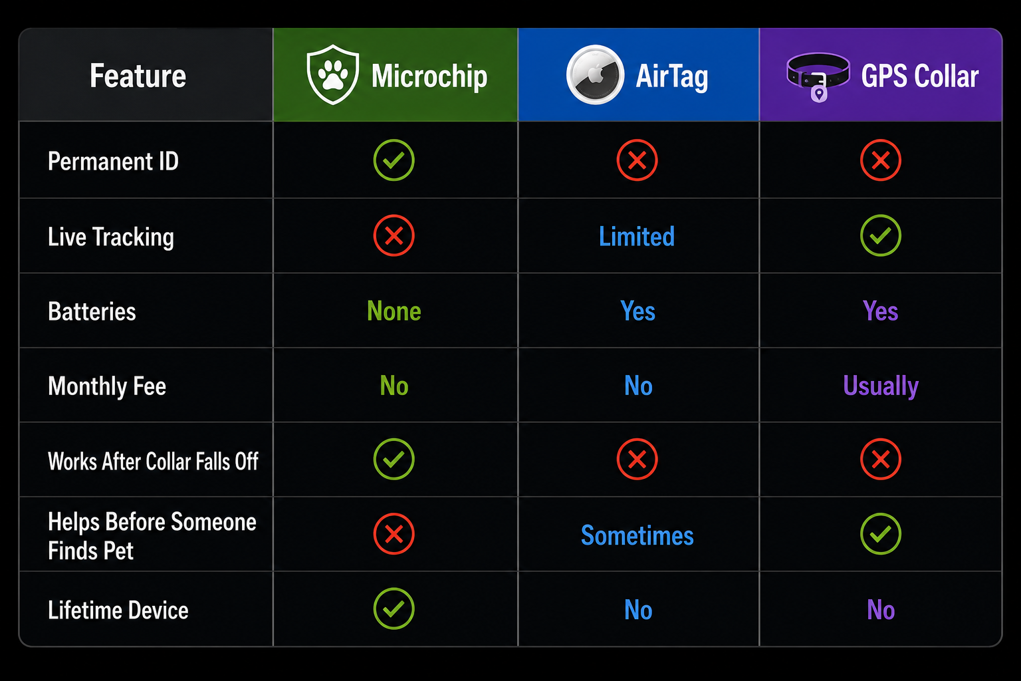Select the GPS Collar column header

881,75
